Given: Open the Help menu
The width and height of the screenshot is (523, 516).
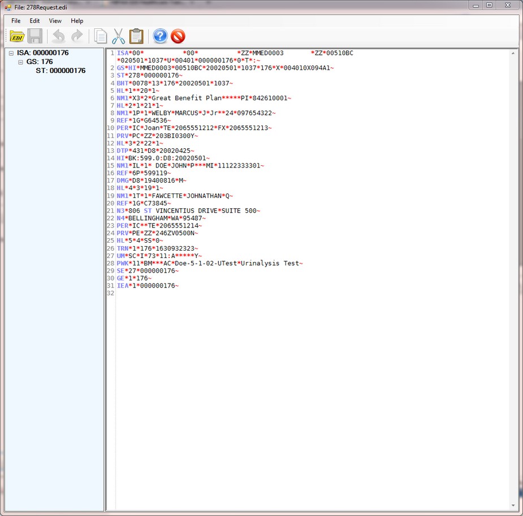Looking at the screenshot, I should click(77, 21).
